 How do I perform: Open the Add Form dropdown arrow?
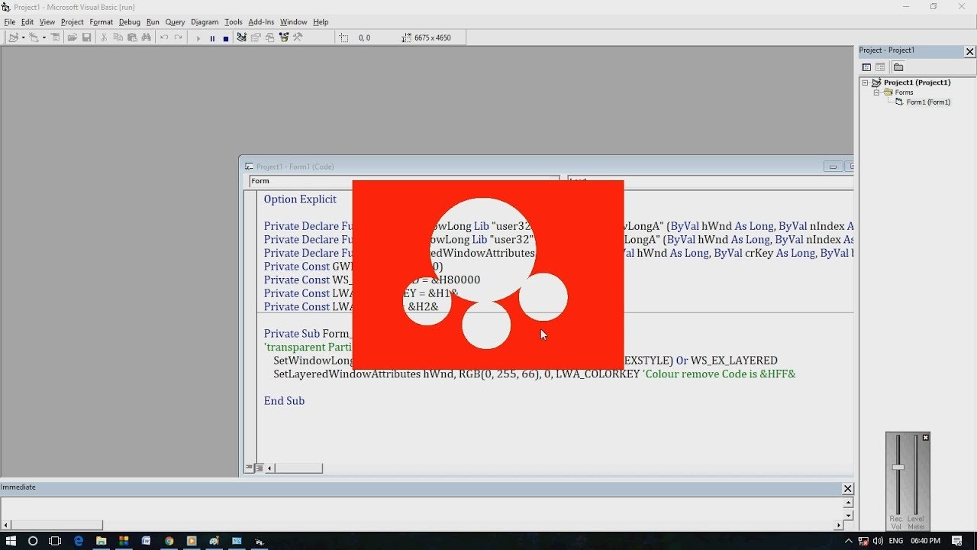point(44,37)
